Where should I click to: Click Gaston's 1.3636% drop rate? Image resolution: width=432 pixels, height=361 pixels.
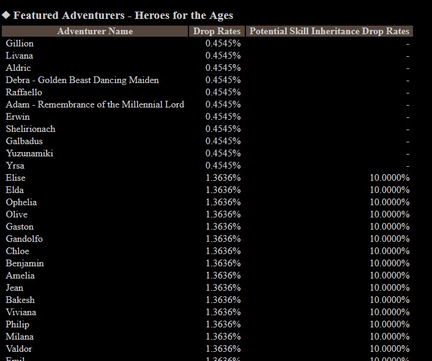click(x=223, y=227)
